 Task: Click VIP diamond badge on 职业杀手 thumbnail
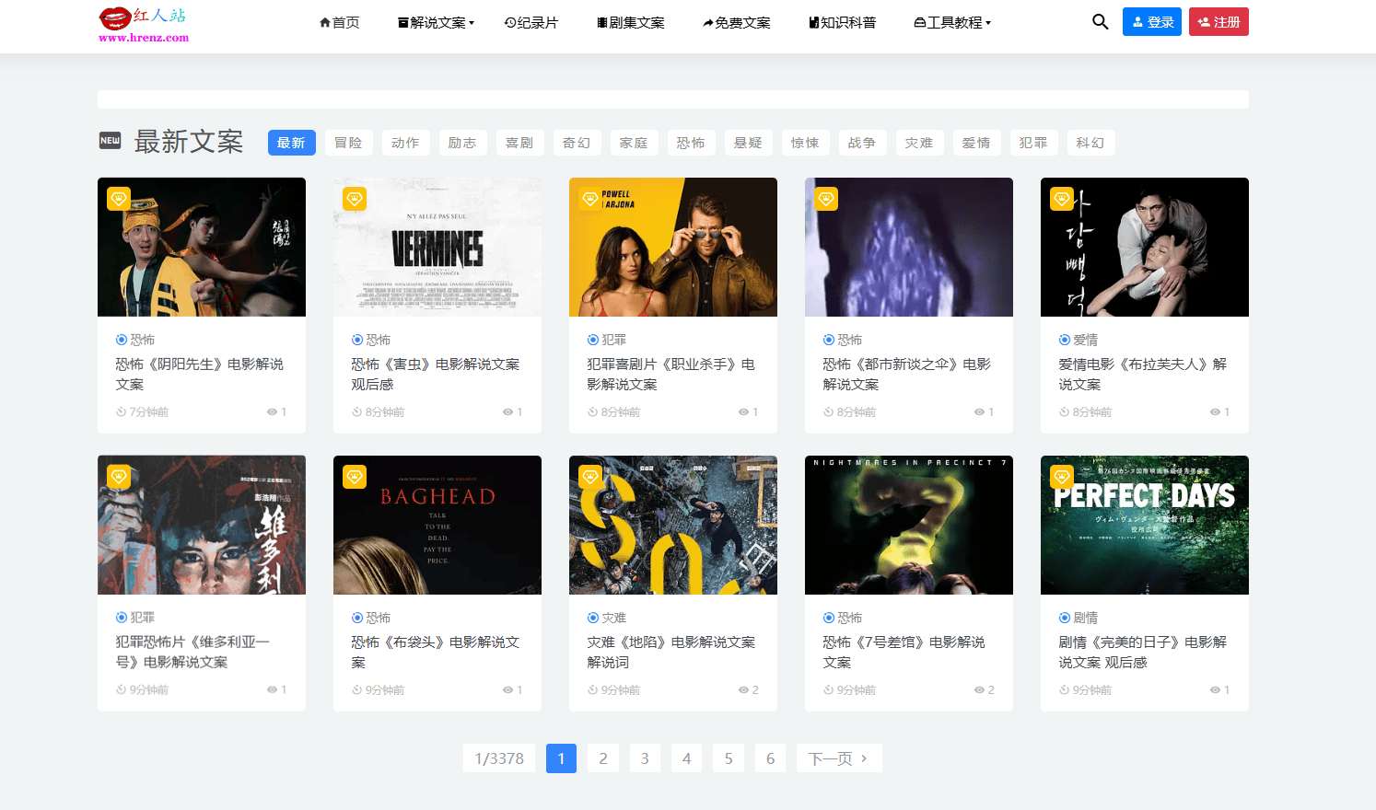click(590, 199)
